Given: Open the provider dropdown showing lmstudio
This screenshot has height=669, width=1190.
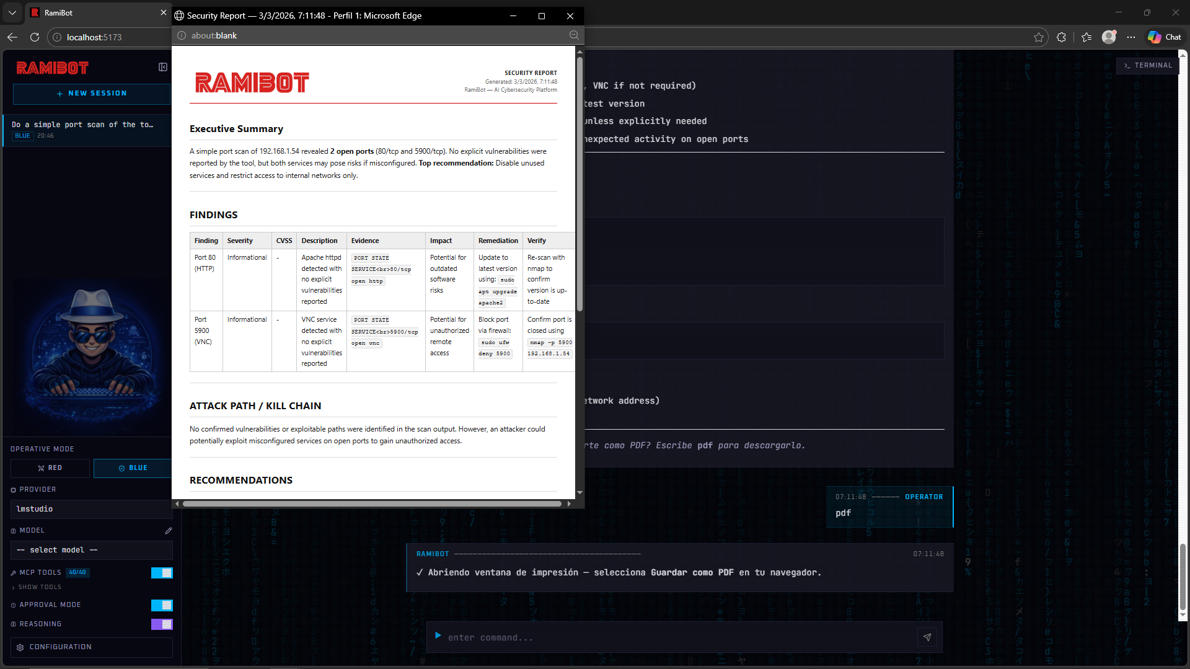Looking at the screenshot, I should (x=92, y=509).
